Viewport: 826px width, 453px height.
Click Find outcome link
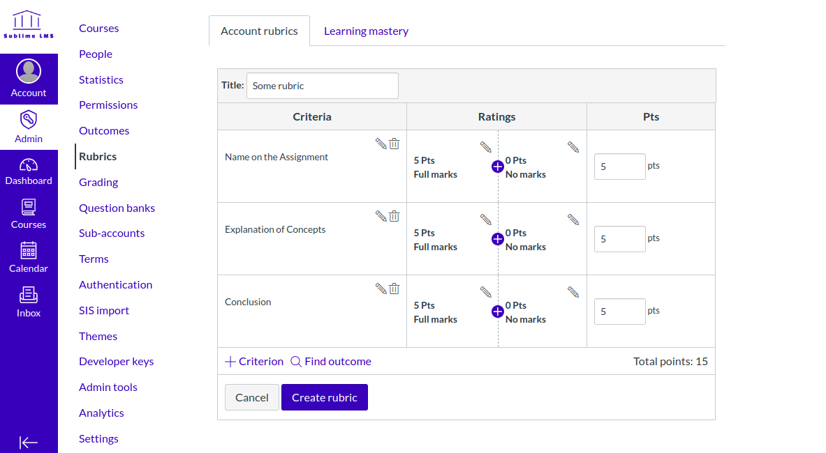[331, 362]
